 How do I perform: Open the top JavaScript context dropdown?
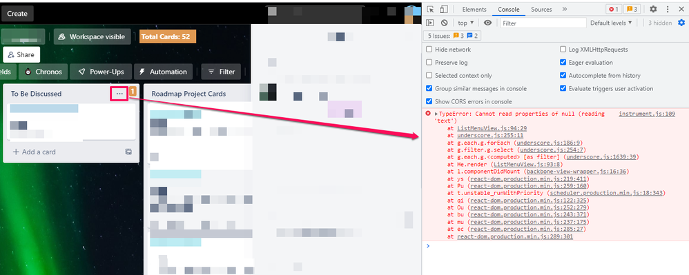(x=466, y=23)
